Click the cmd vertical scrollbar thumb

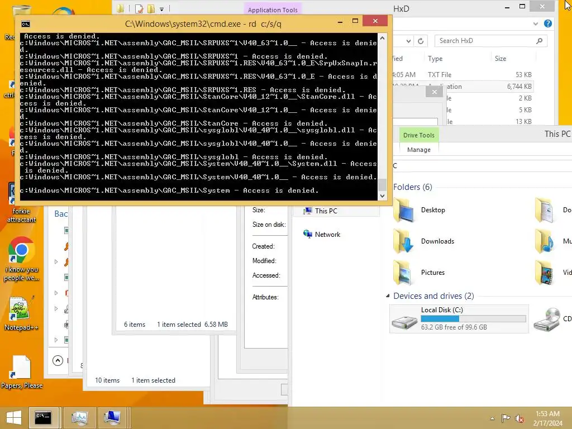point(382,184)
